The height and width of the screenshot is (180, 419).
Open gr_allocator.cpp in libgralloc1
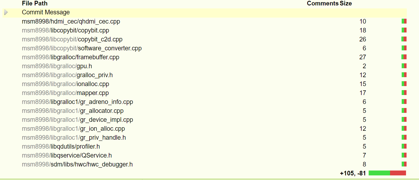pos(73,111)
